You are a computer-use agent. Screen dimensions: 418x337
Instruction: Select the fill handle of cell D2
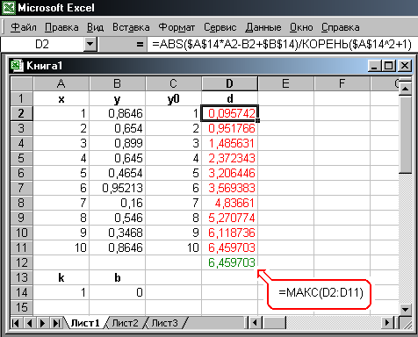tap(257, 120)
